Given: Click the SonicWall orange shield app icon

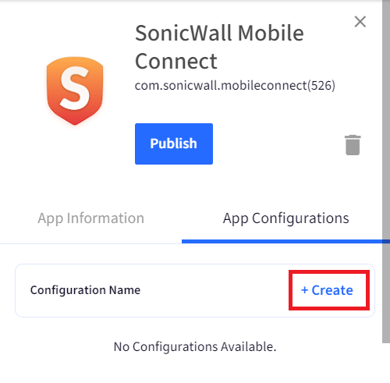Looking at the screenshot, I should click(x=75, y=90).
